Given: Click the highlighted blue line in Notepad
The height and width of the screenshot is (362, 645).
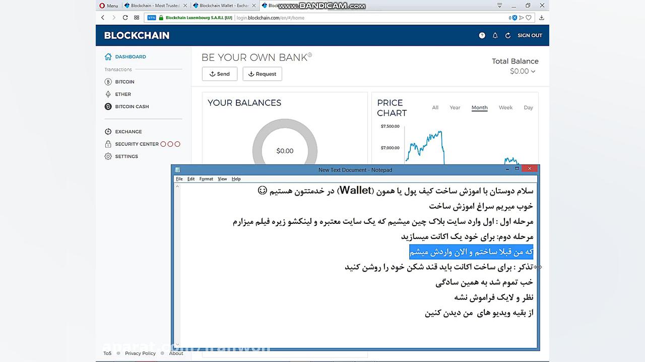Looking at the screenshot, I should pos(471,252).
